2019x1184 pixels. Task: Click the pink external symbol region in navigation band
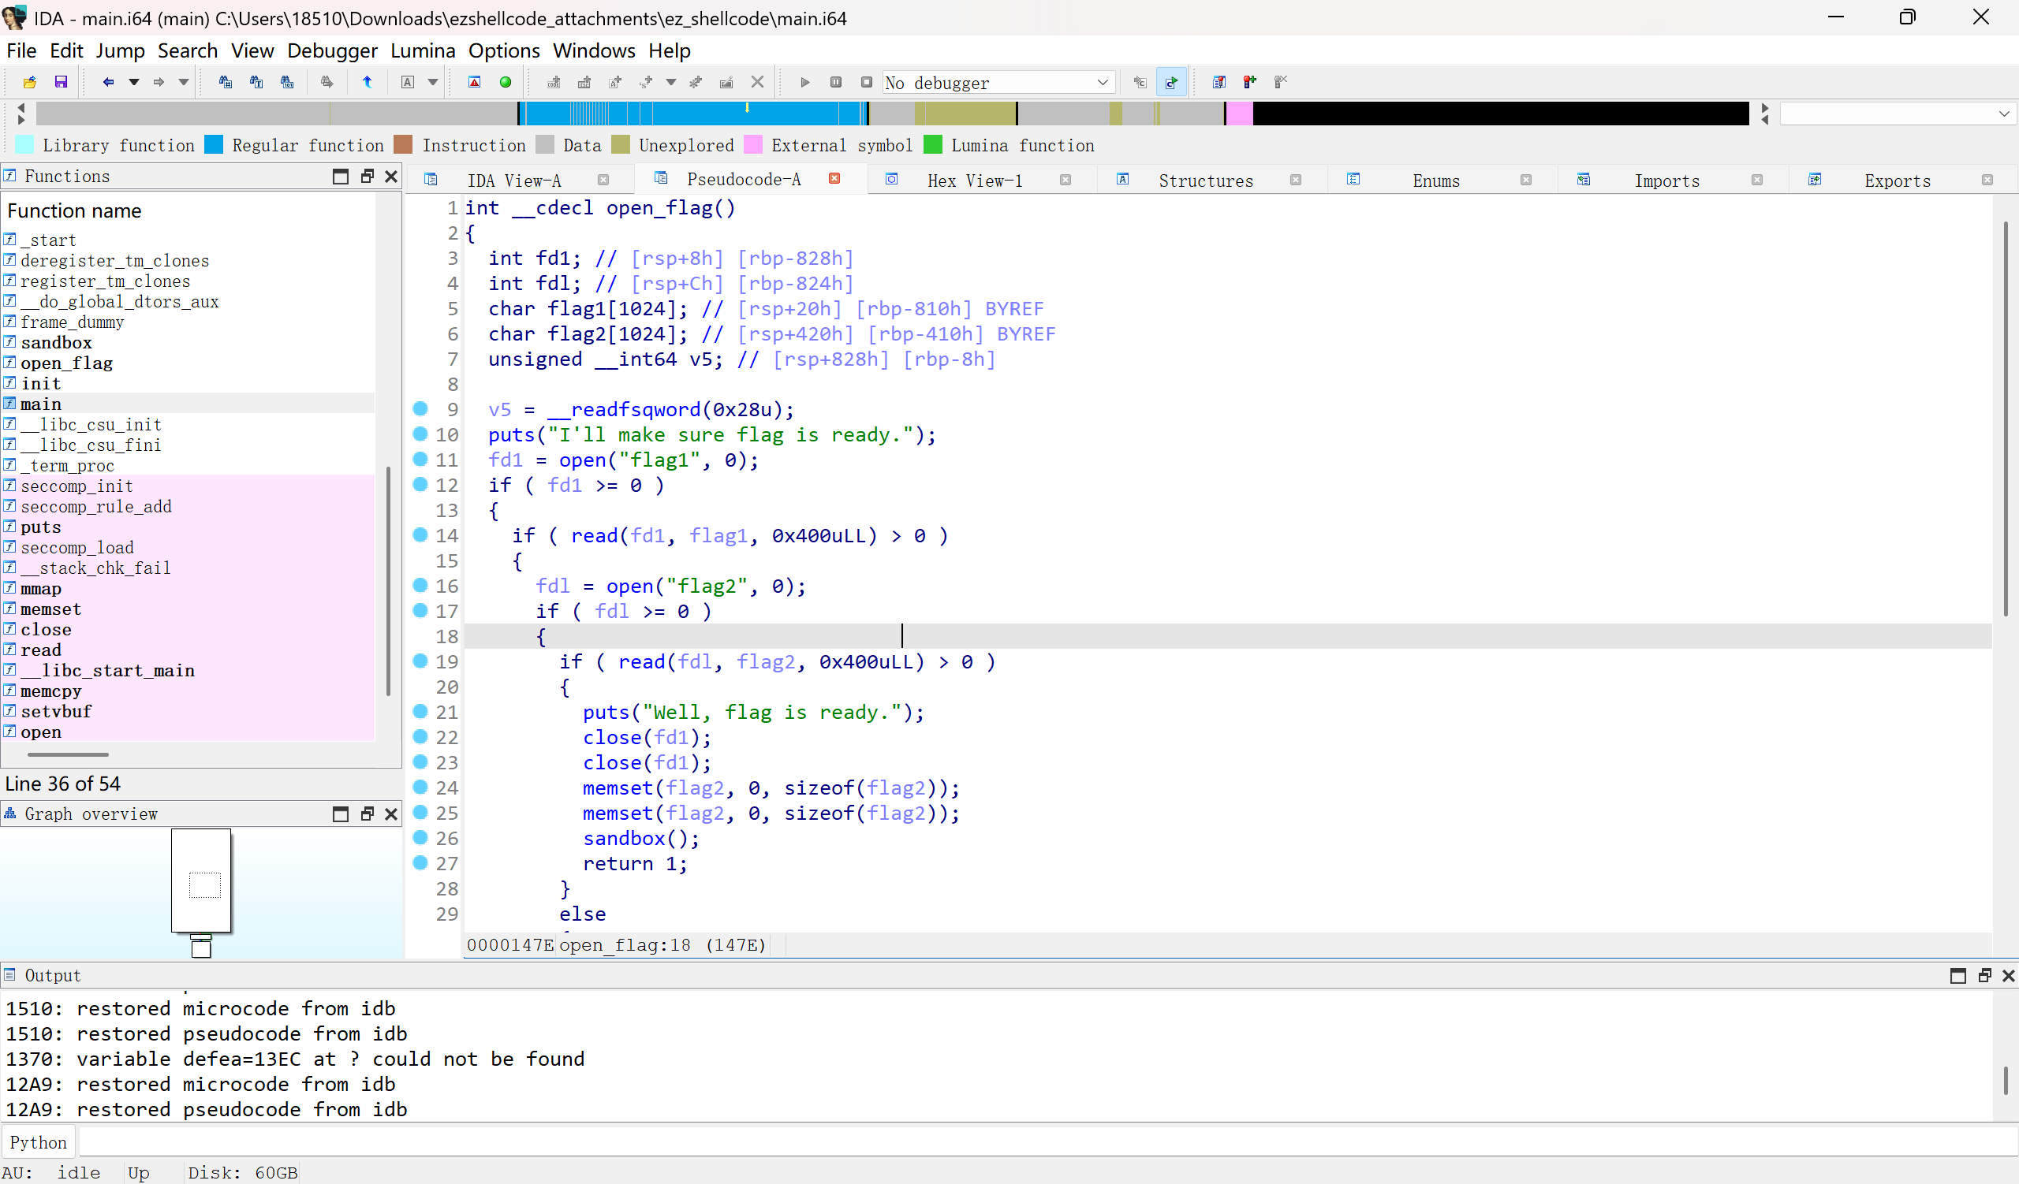point(1240,114)
